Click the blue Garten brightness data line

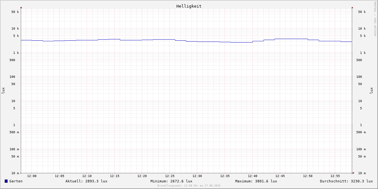tap(186, 41)
